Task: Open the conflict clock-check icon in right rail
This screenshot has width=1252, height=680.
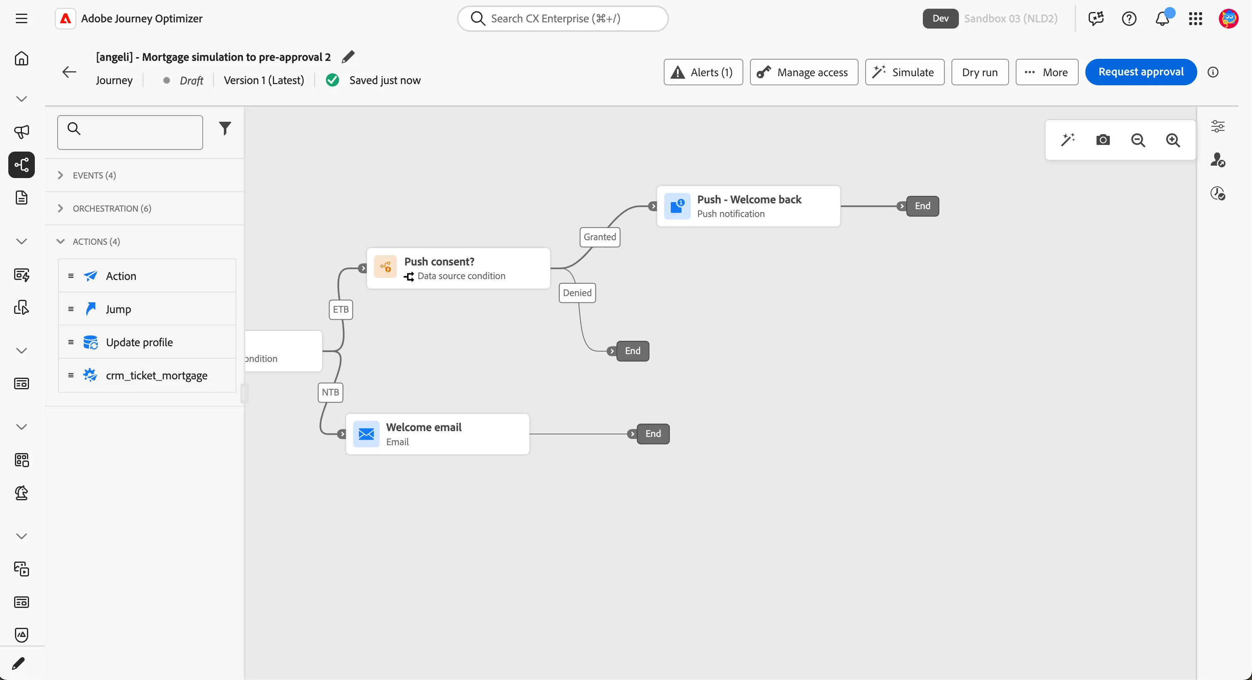Action: point(1218,193)
